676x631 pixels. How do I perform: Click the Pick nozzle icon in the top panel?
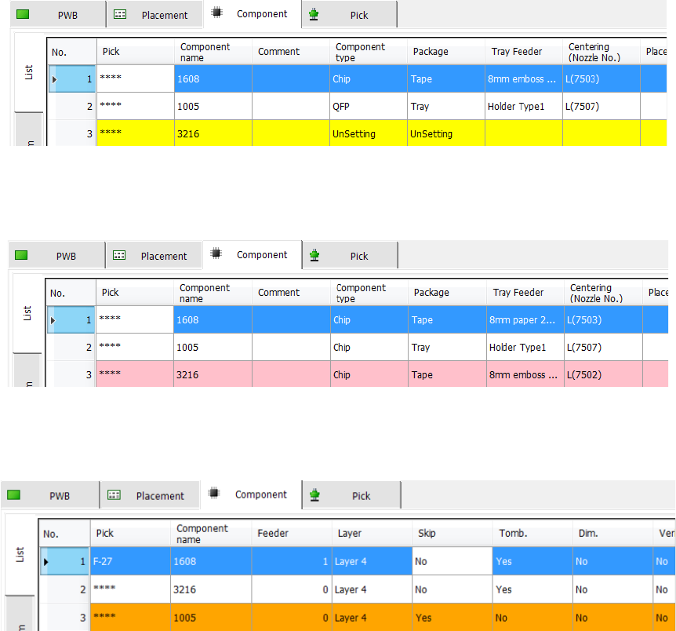314,15
